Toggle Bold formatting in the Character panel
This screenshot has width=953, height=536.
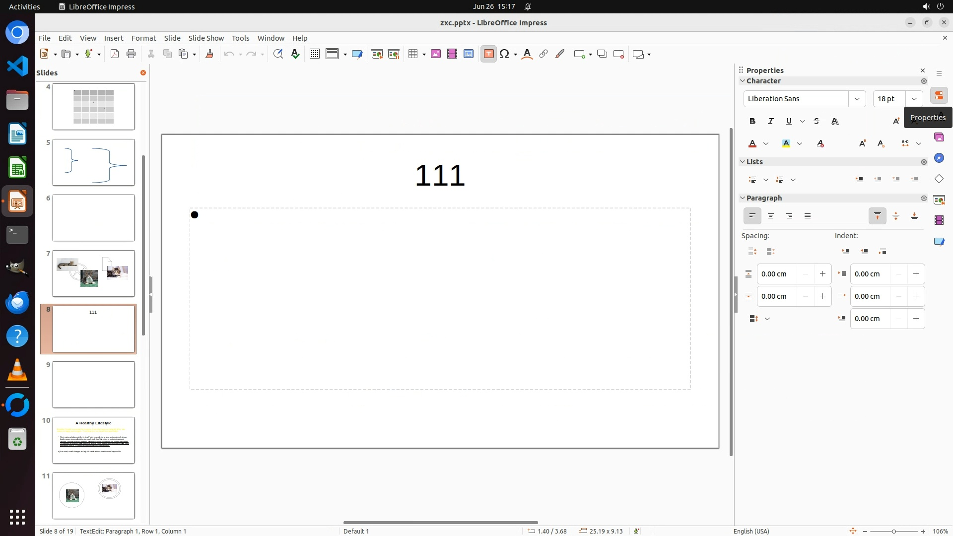click(x=752, y=121)
